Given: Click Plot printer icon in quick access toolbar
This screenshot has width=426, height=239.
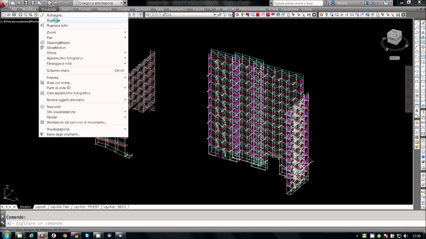Looking at the screenshot, I should click(x=49, y=3).
